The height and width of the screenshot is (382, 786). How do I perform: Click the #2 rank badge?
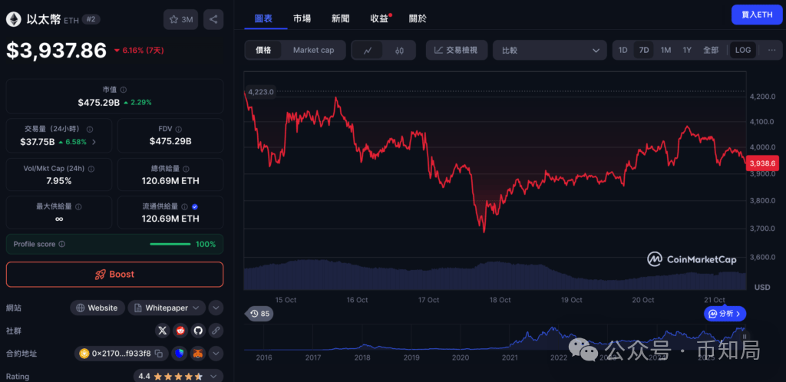pos(89,19)
